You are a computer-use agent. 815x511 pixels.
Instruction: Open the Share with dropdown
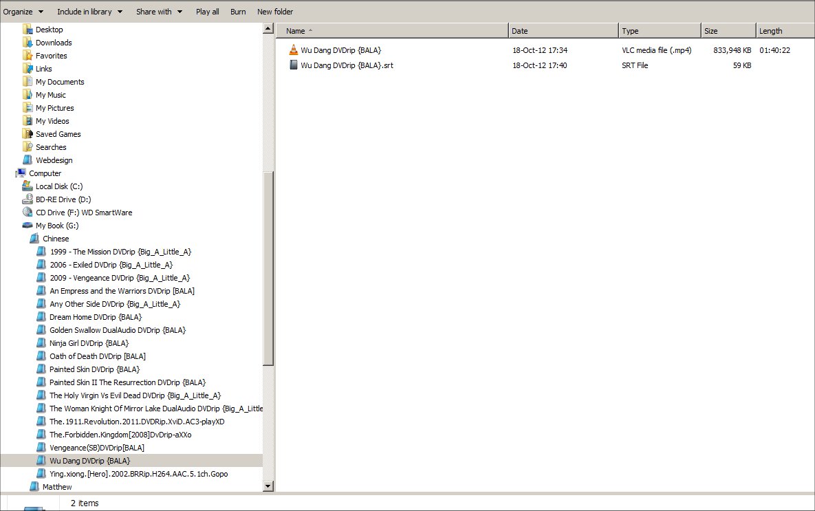(159, 12)
